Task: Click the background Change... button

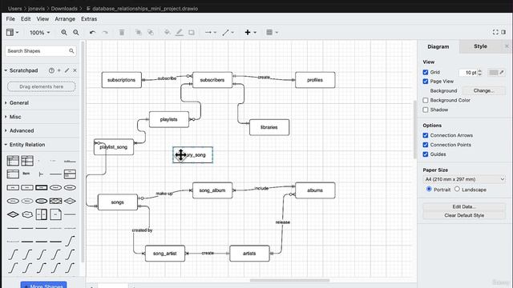Action: pos(484,90)
